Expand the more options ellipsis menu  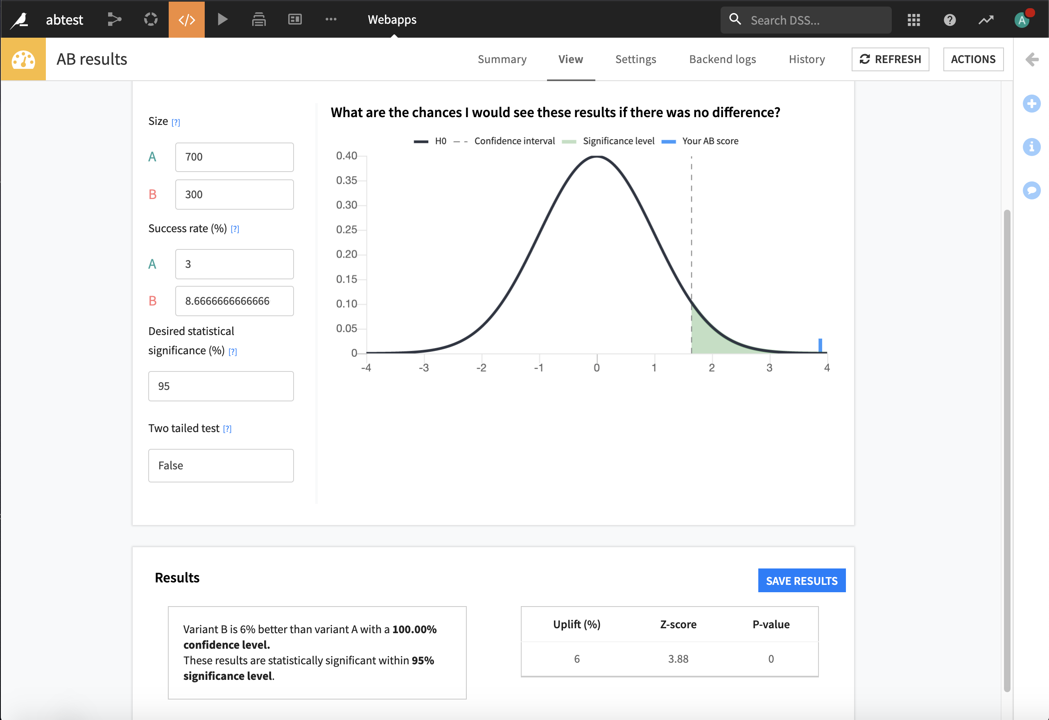click(x=331, y=19)
